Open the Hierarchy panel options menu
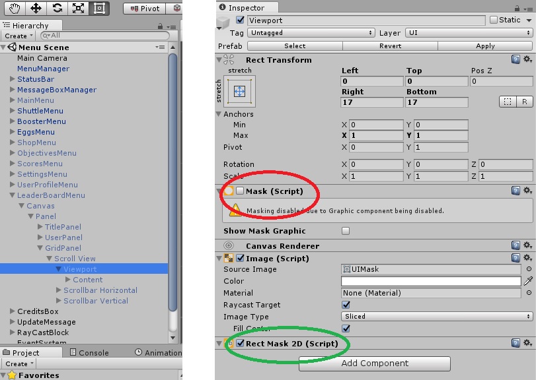536x380 pixels. [172, 26]
